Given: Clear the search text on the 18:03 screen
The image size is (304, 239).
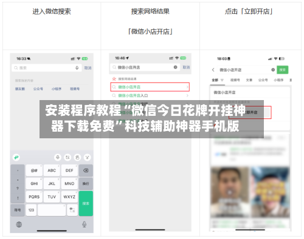Looking at the screenshot, I should pos(273,70).
